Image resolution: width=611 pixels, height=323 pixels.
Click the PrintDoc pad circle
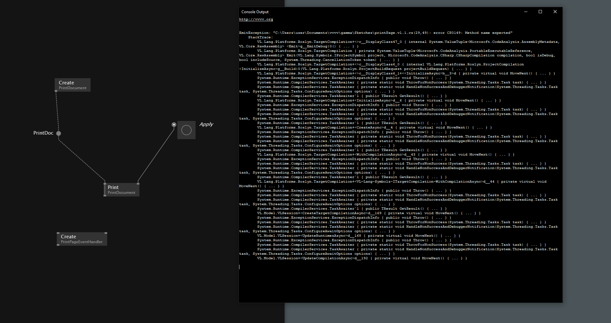58,133
